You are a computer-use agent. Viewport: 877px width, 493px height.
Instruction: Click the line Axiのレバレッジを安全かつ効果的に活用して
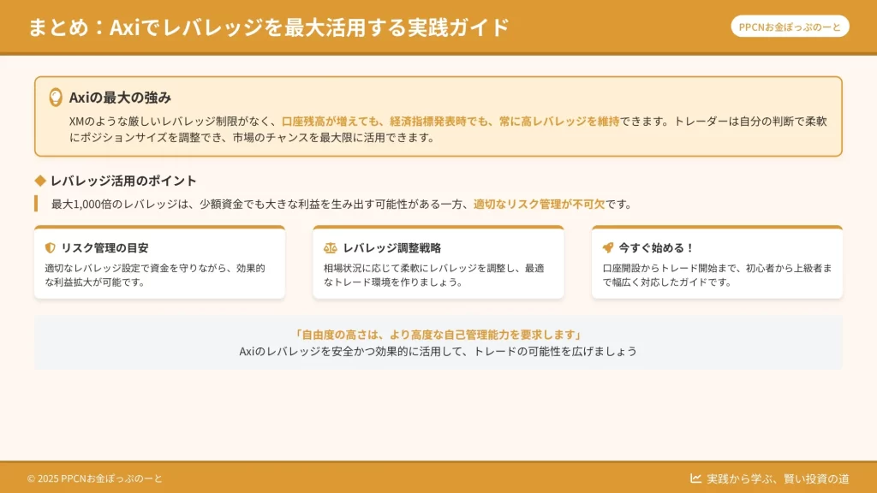pos(438,352)
